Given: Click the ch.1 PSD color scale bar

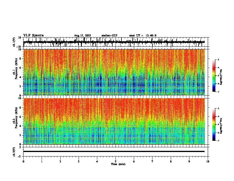Looking at the screenshot, I should pyautogui.click(x=214, y=76).
